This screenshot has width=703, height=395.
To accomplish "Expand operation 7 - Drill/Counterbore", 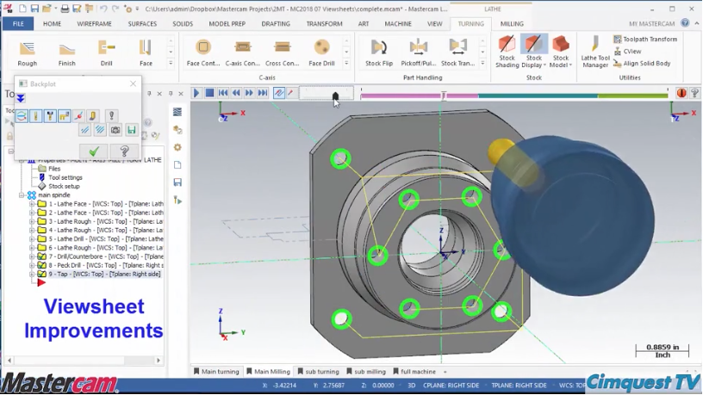I will 32,256.
